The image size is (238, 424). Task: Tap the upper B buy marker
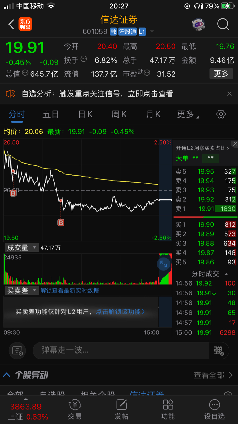(13, 193)
